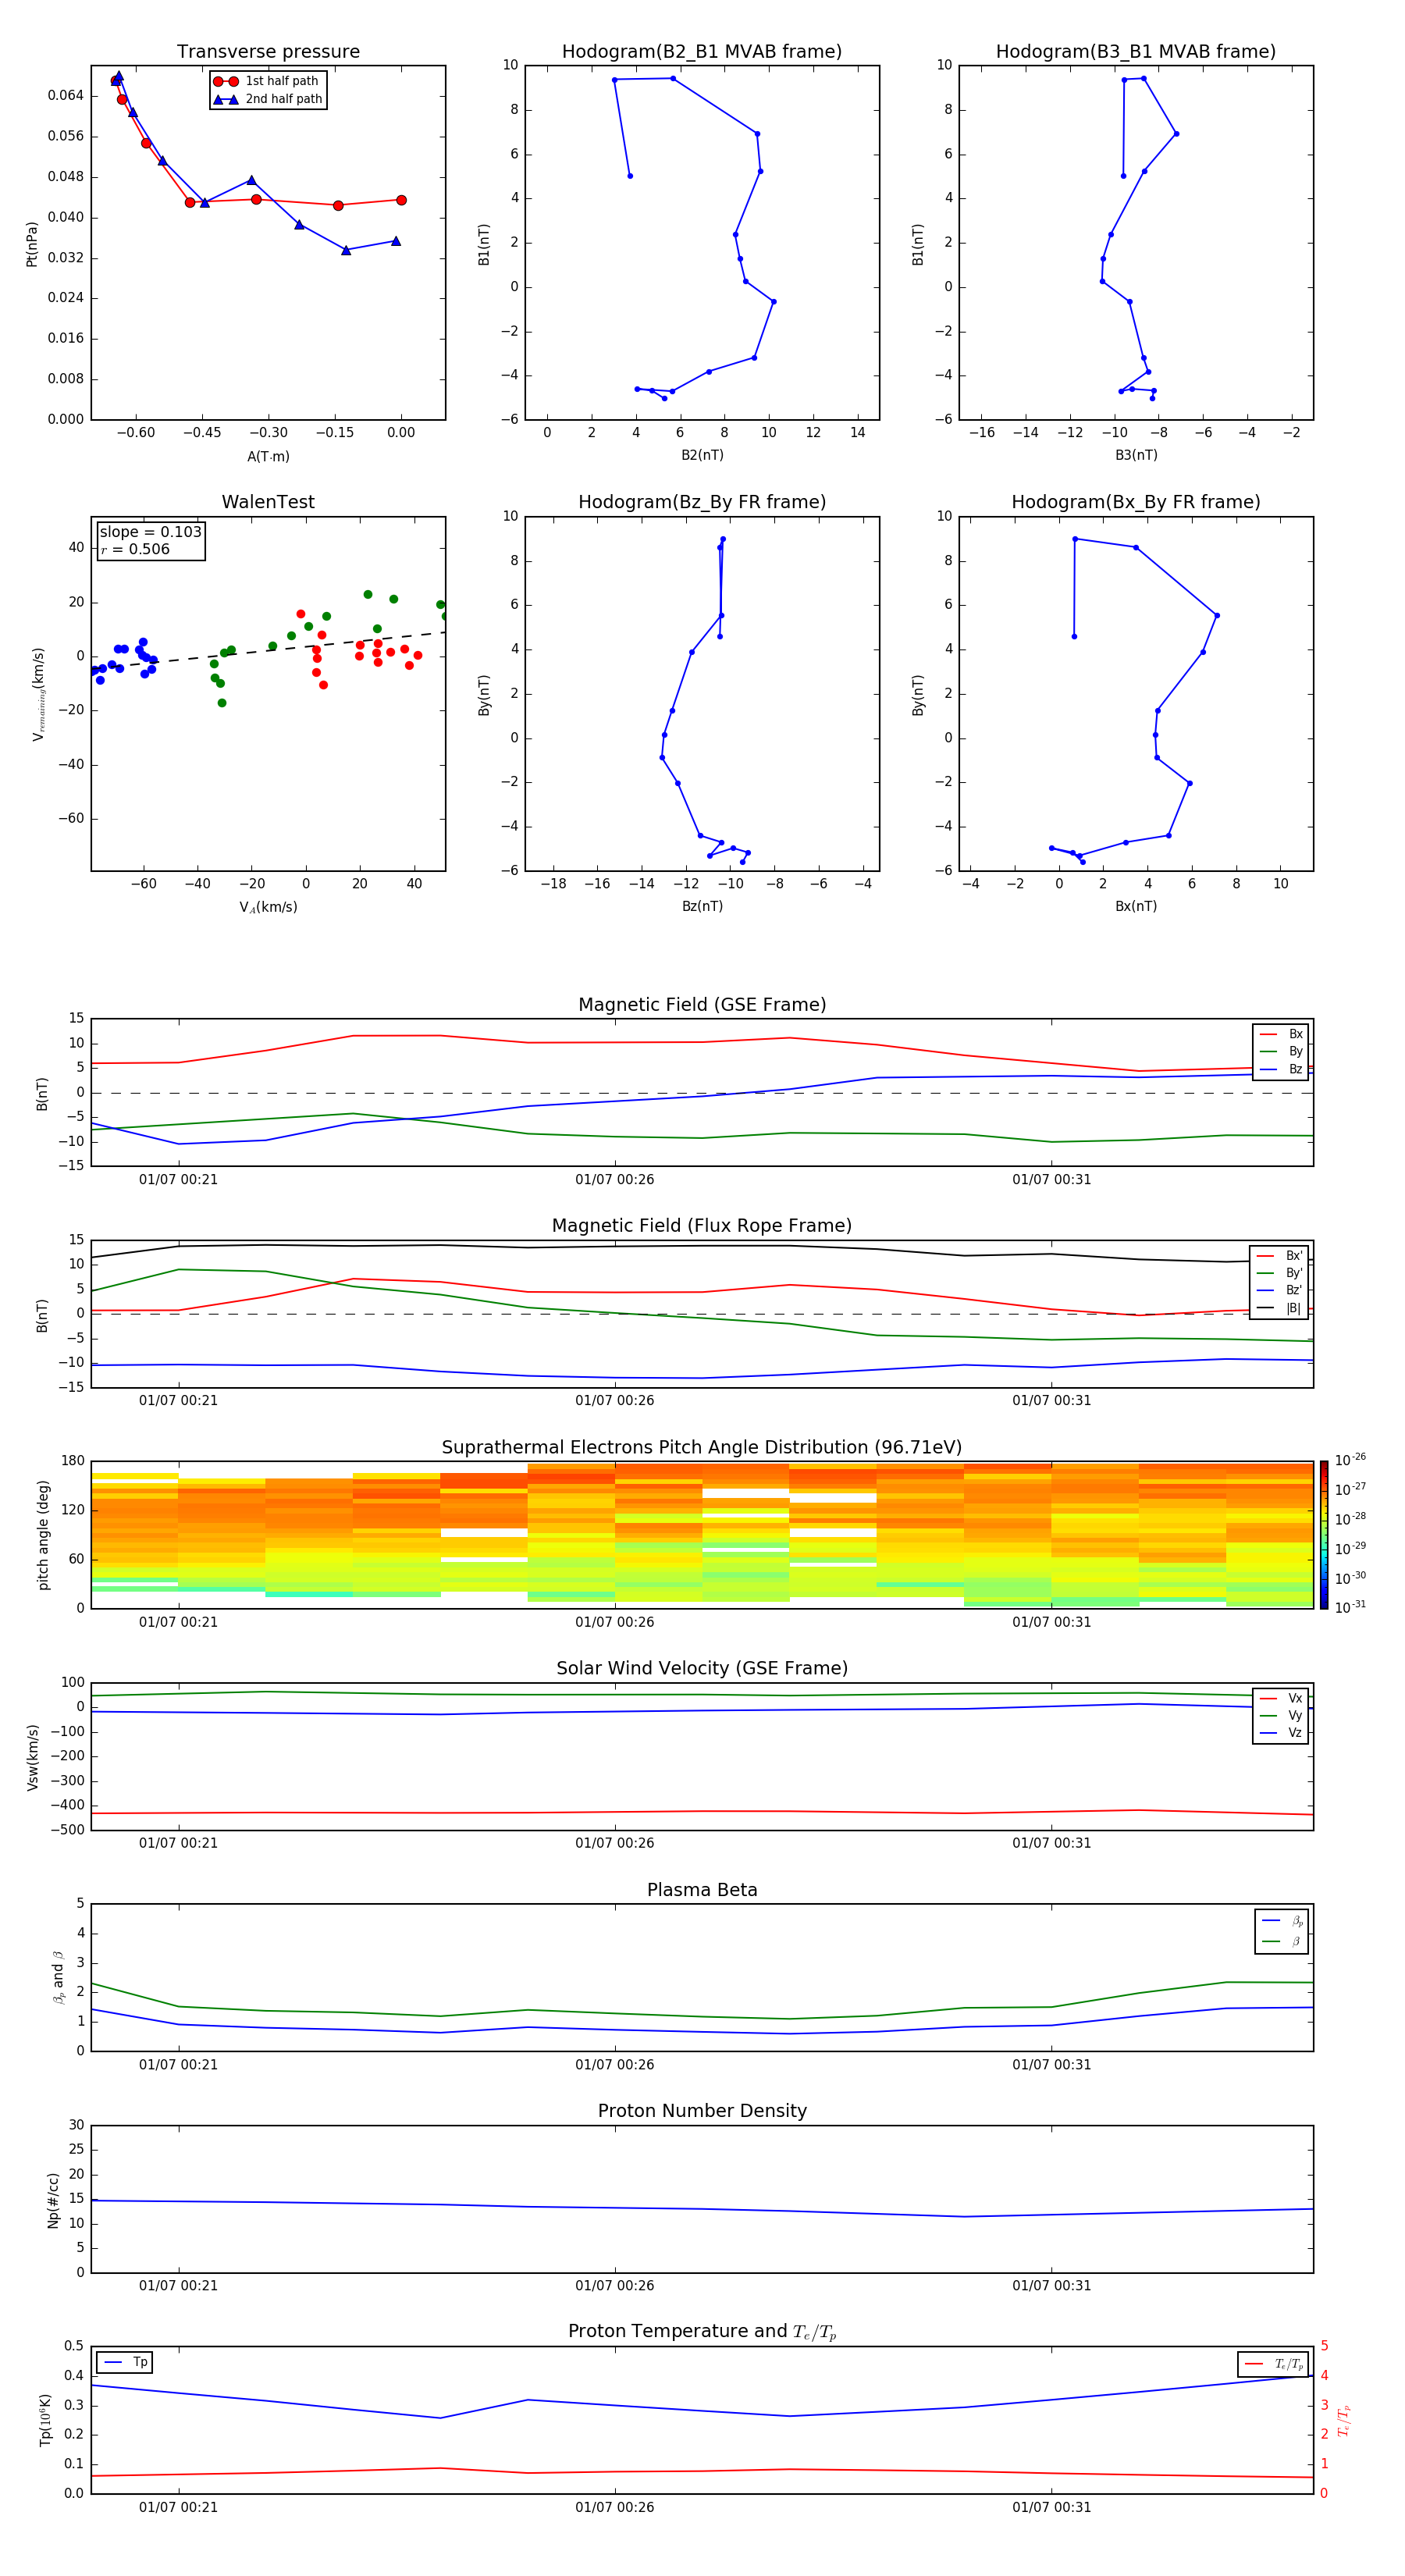Click the "Pt(nPa)" y-axis label
The width and height of the screenshot is (1405, 2576).
pos(32,244)
